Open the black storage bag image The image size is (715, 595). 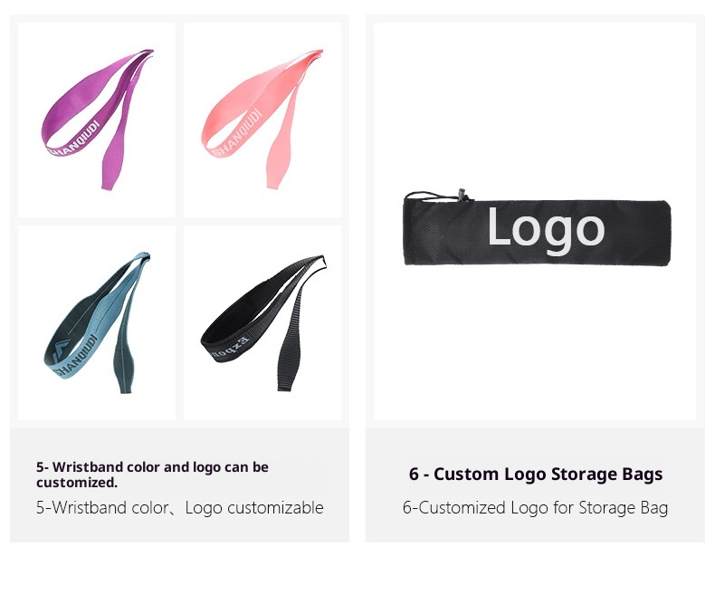(538, 227)
